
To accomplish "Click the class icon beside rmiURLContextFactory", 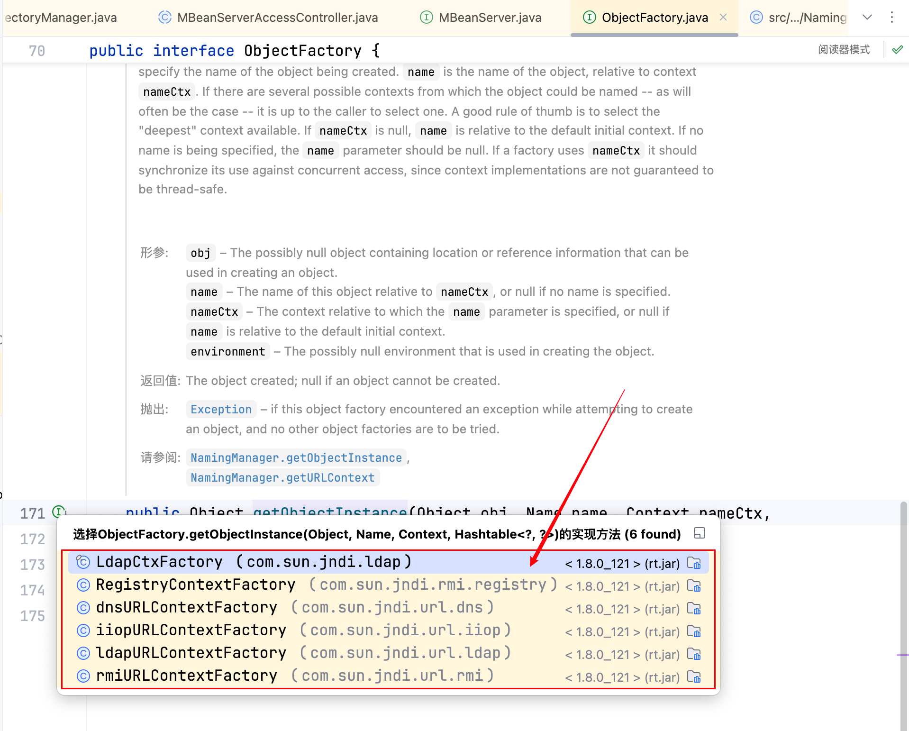I will click(83, 676).
